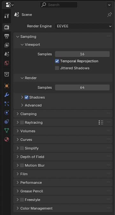
Task: Open the Material properties tab
Action: click(7, 139)
